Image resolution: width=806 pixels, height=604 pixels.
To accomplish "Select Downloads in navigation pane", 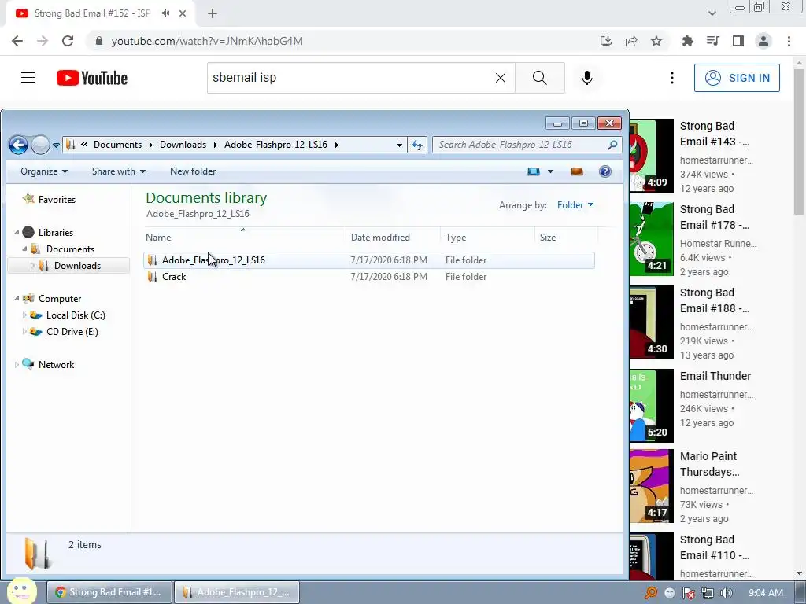I will coord(77,266).
